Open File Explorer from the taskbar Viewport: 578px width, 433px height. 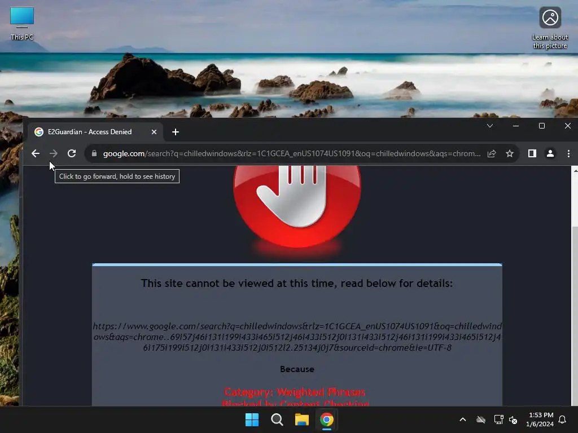pos(301,419)
